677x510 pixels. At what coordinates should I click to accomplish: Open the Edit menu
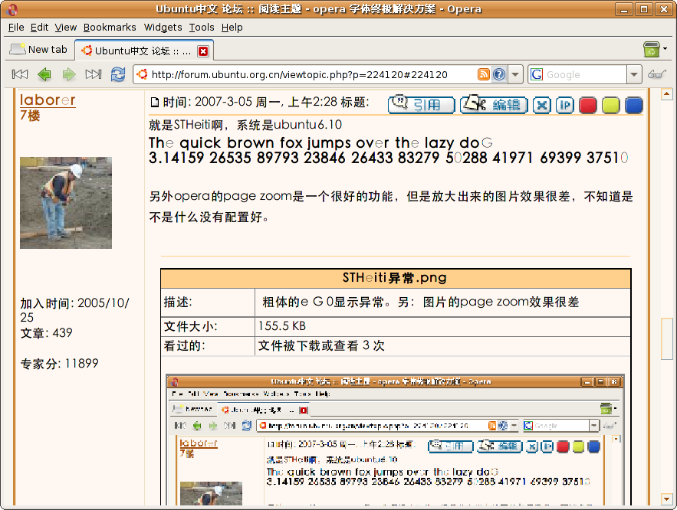(39, 27)
